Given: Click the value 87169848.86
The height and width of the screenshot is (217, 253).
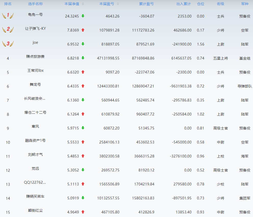Looking at the screenshot, I should pos(143,58).
